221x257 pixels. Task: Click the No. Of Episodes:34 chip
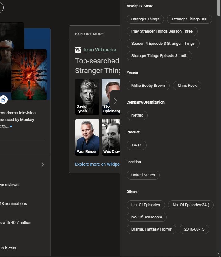point(191,205)
